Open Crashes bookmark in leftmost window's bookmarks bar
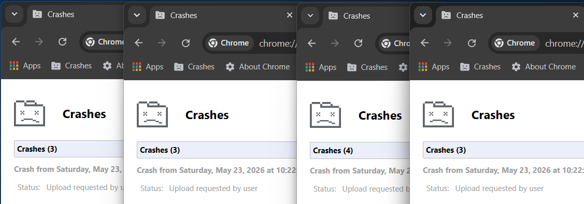 72,66
